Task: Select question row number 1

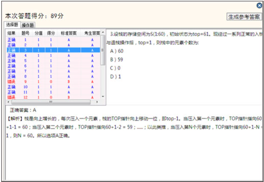Action: pyautogui.click(x=53, y=40)
